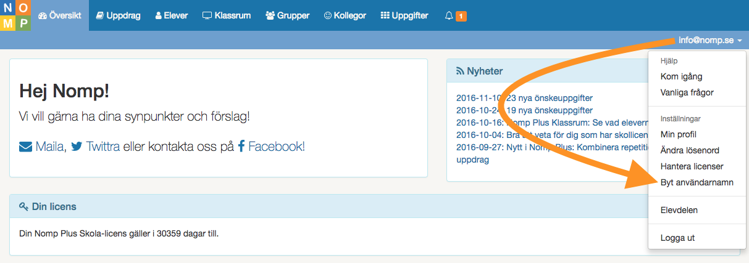Screen dimensions: 749x263
Task: Open the notification bell
Action: coord(449,16)
